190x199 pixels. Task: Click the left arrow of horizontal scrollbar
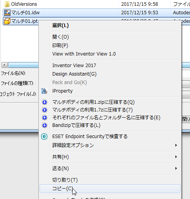(5, 65)
